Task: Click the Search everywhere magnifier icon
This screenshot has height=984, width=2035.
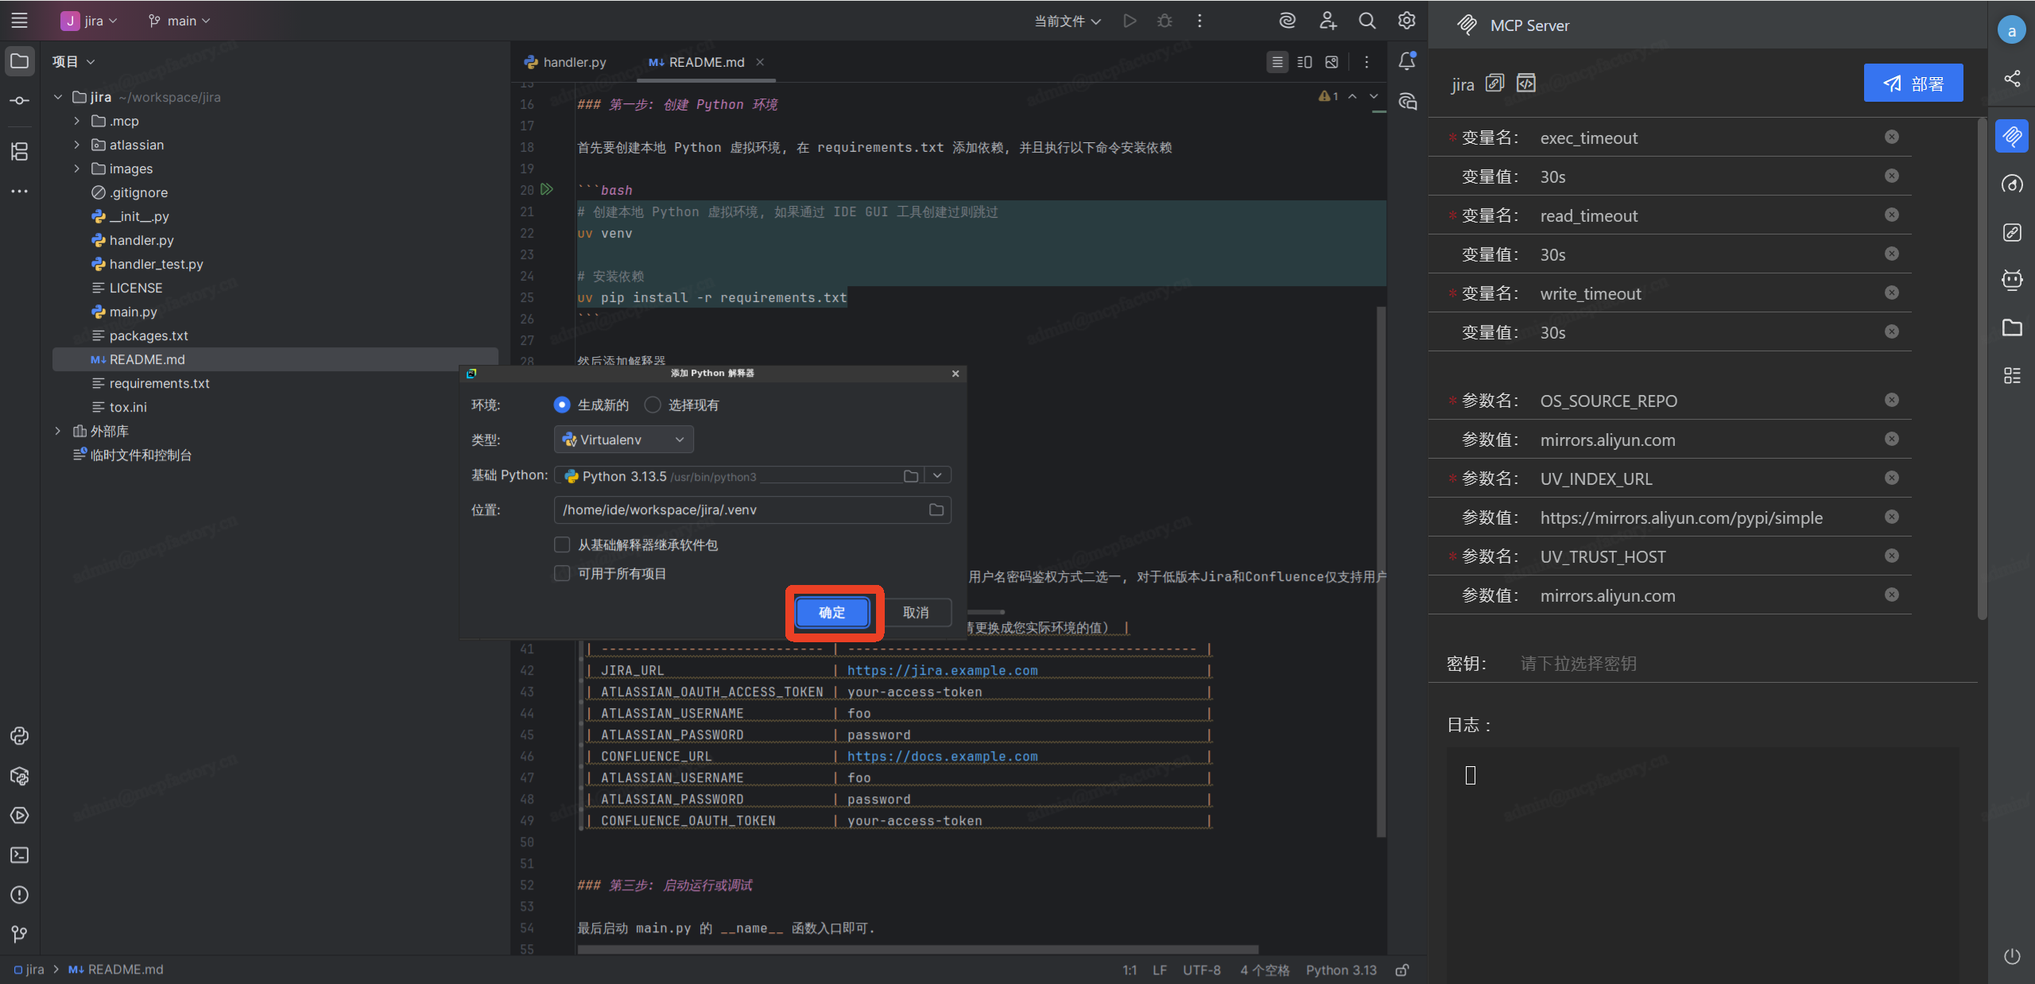Action: tap(1366, 21)
